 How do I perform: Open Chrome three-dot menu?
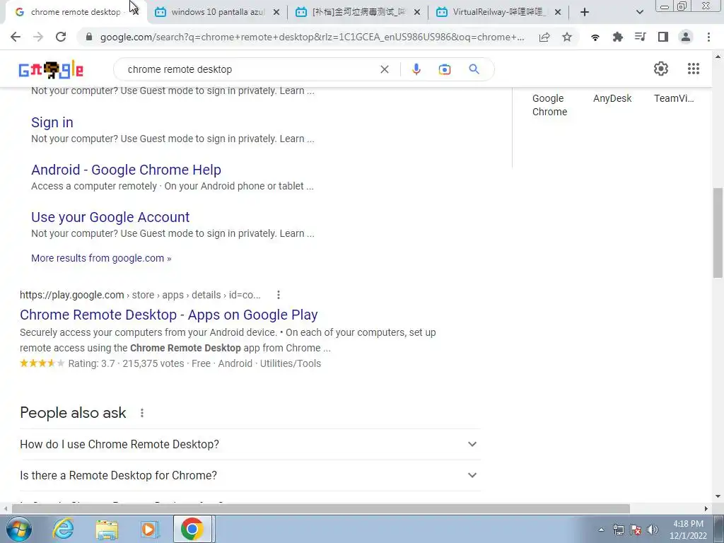pos(708,37)
